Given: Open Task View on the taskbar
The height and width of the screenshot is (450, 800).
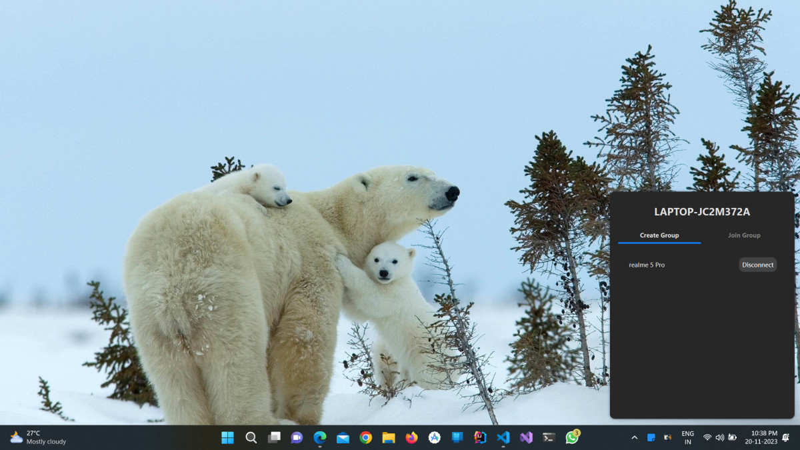Looking at the screenshot, I should click(x=274, y=437).
